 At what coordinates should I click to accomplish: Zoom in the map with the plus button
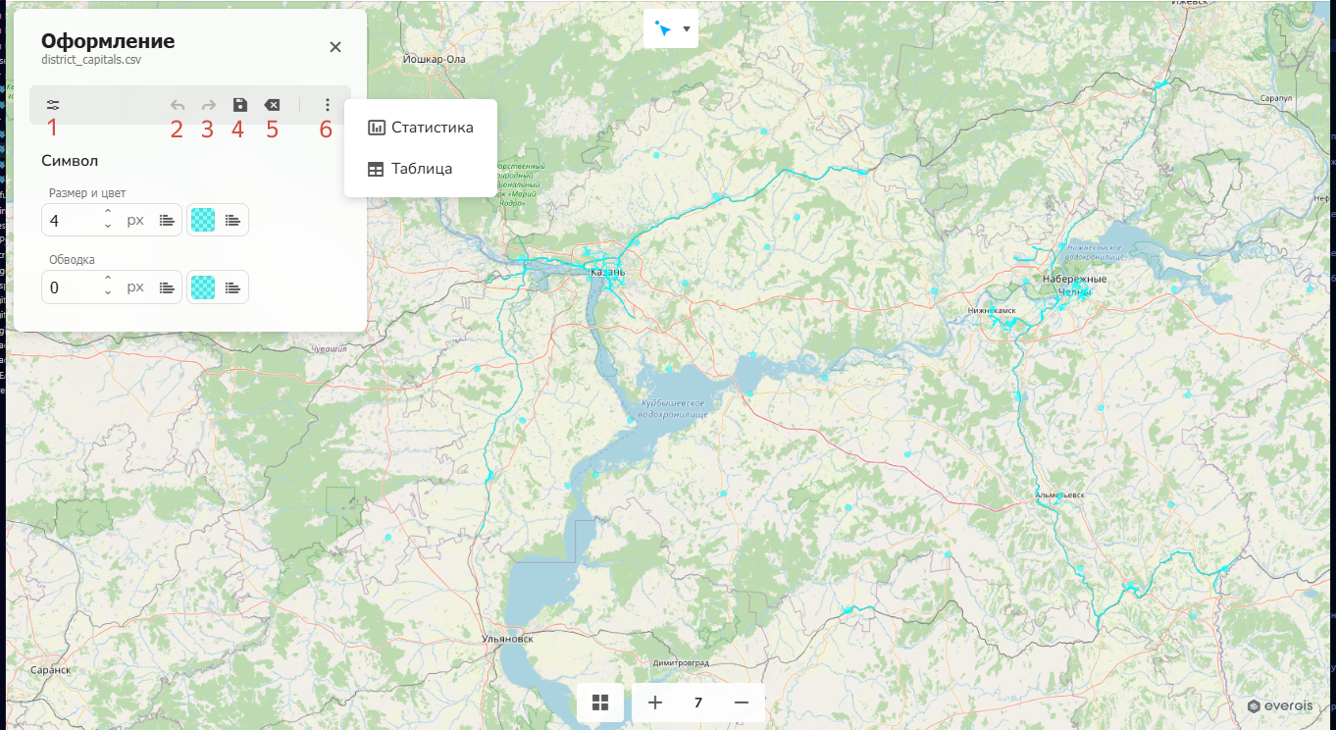(x=655, y=703)
